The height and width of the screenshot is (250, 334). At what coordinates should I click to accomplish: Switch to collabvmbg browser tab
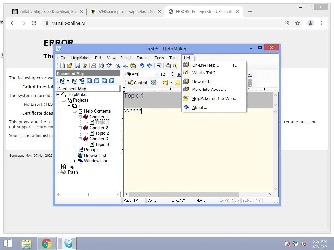48,12
